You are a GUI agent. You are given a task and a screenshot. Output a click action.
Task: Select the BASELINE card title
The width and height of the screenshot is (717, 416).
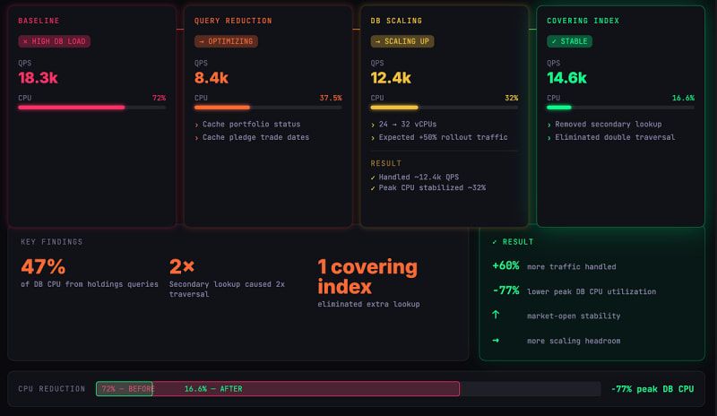point(39,21)
